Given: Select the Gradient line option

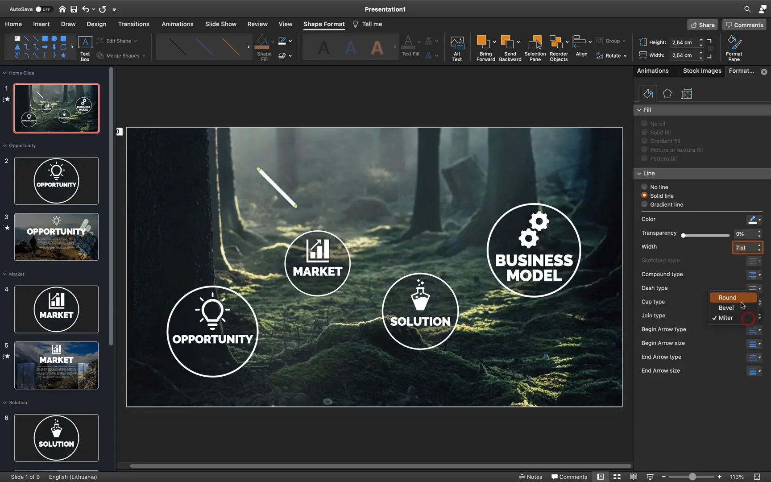Looking at the screenshot, I should pos(644,204).
